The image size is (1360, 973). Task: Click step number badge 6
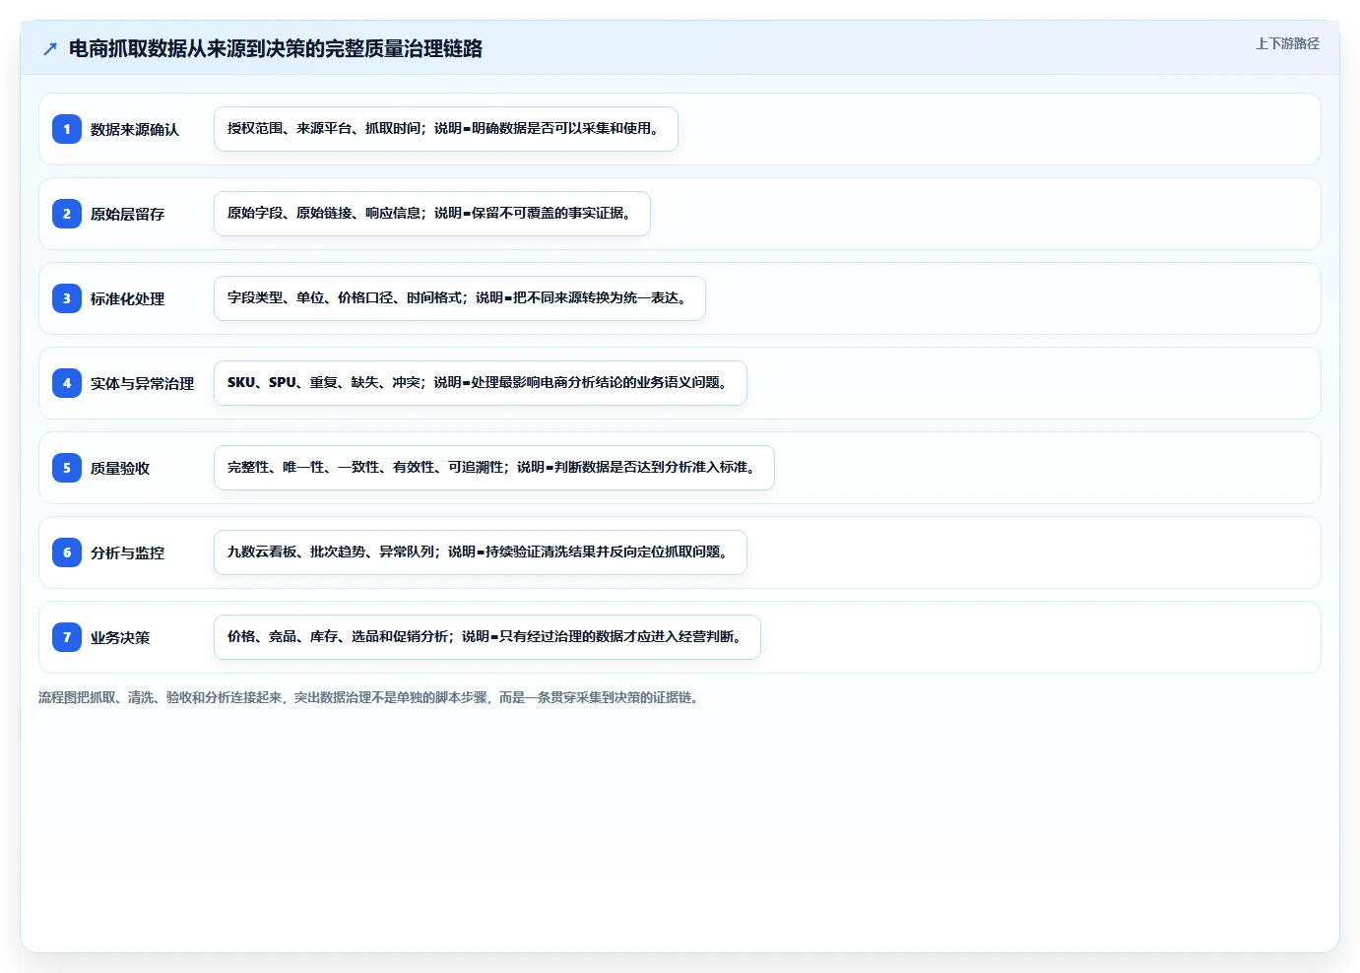67,552
